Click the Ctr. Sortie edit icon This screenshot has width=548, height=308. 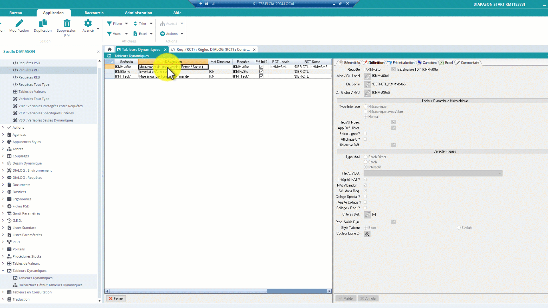(x=367, y=84)
